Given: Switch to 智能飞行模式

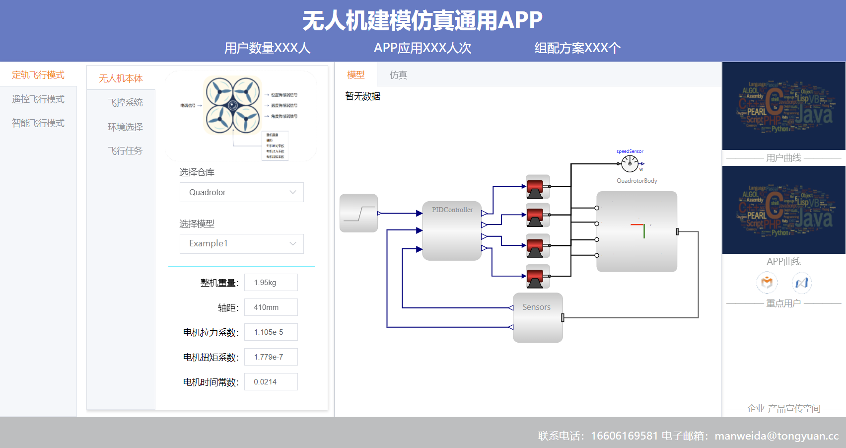Looking at the screenshot, I should point(38,123).
